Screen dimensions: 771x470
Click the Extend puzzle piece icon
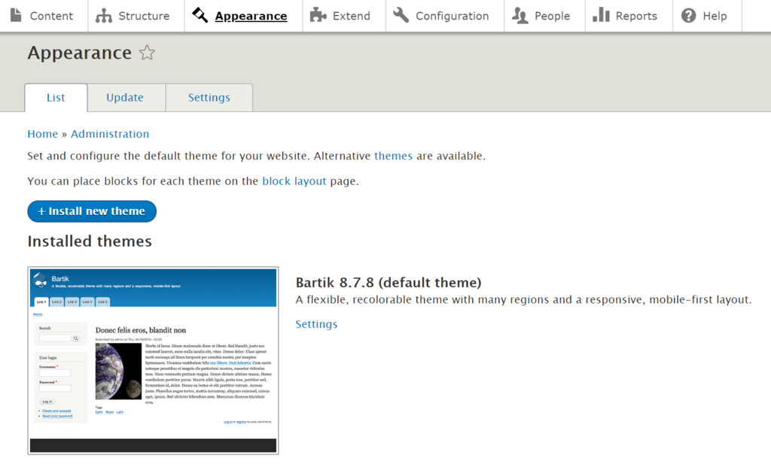[x=318, y=15]
